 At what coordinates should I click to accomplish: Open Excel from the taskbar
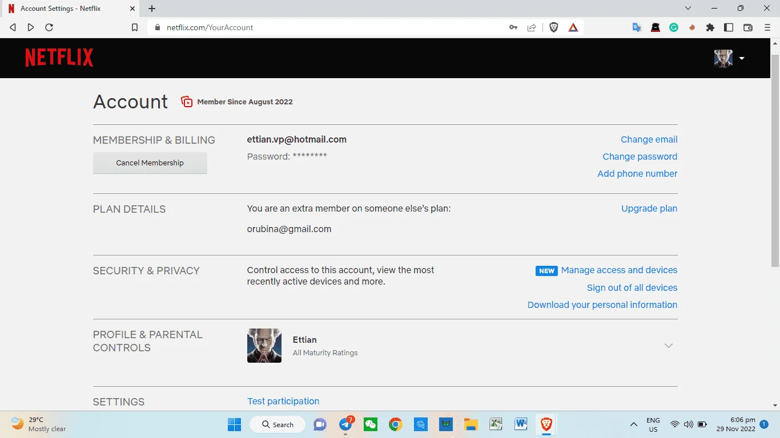496,424
